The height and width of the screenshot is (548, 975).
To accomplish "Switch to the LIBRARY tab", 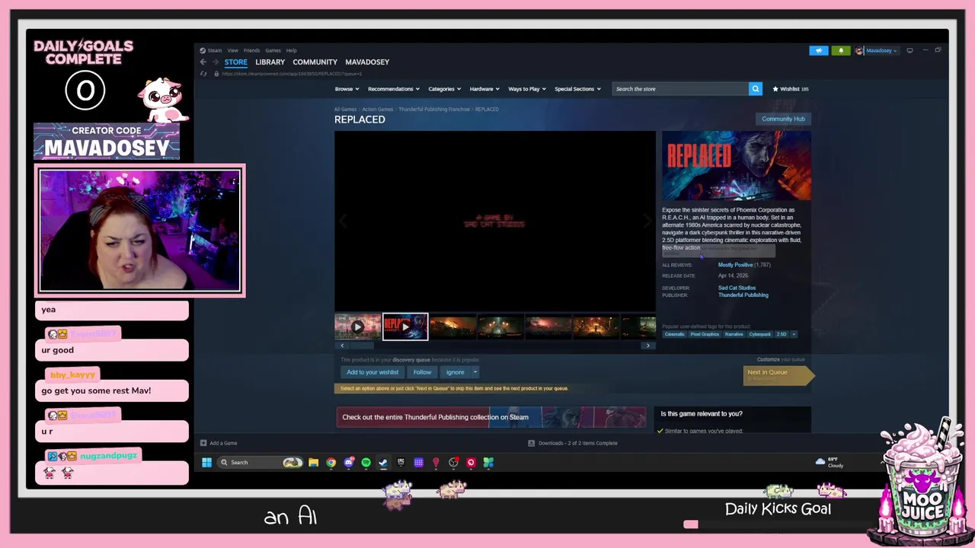I will tap(270, 62).
